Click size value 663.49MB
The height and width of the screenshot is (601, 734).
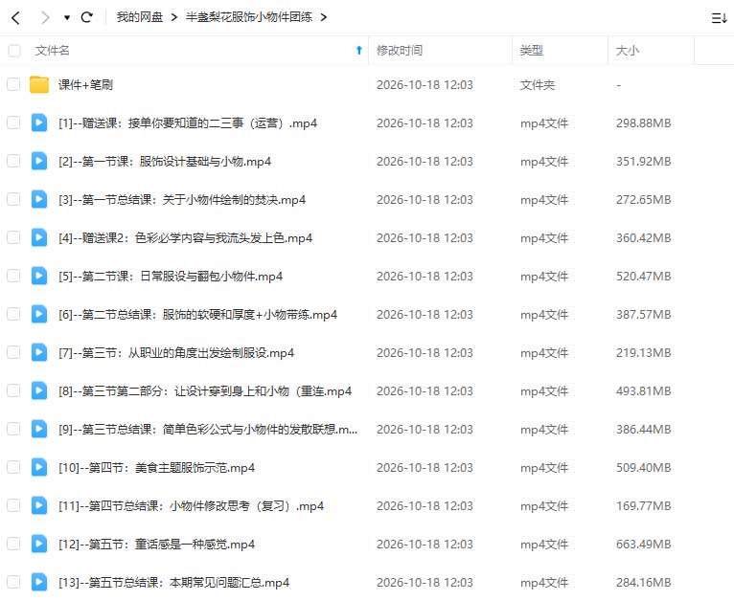644,545
